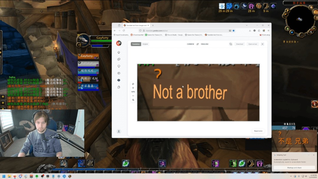Select CHINESE source language selector
The height and width of the screenshot is (179, 318).
(x=191, y=44)
